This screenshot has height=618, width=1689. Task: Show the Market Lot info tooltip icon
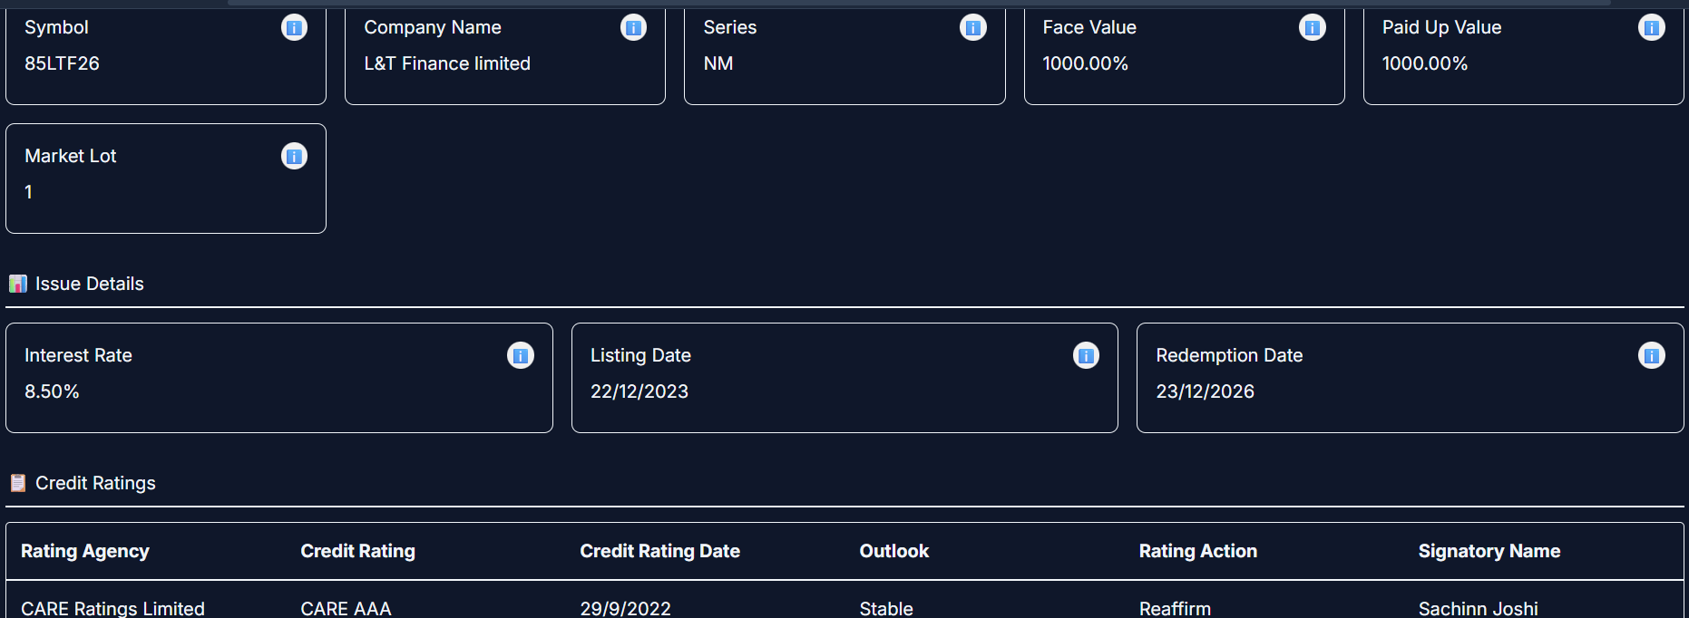(x=294, y=157)
